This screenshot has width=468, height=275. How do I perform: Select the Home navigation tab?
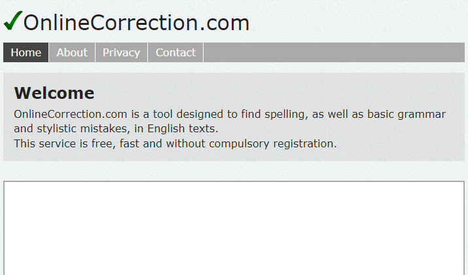click(26, 52)
